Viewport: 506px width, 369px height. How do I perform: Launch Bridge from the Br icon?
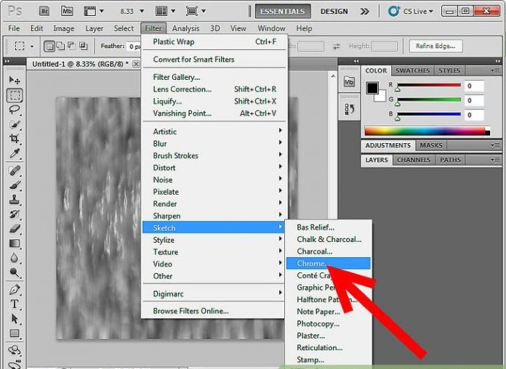(44, 11)
